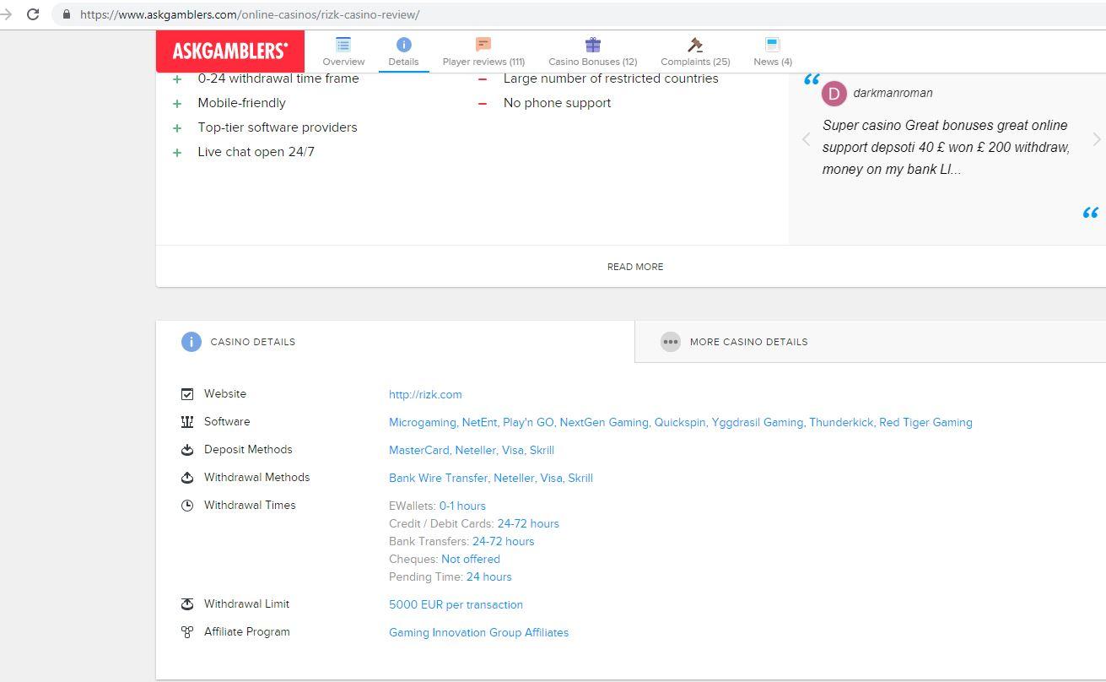The image size is (1106, 682).
Task: Click the NetEnt software link
Action: point(479,422)
